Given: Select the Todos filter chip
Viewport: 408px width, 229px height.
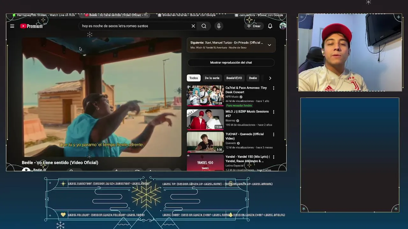Looking at the screenshot, I should pyautogui.click(x=193, y=78).
